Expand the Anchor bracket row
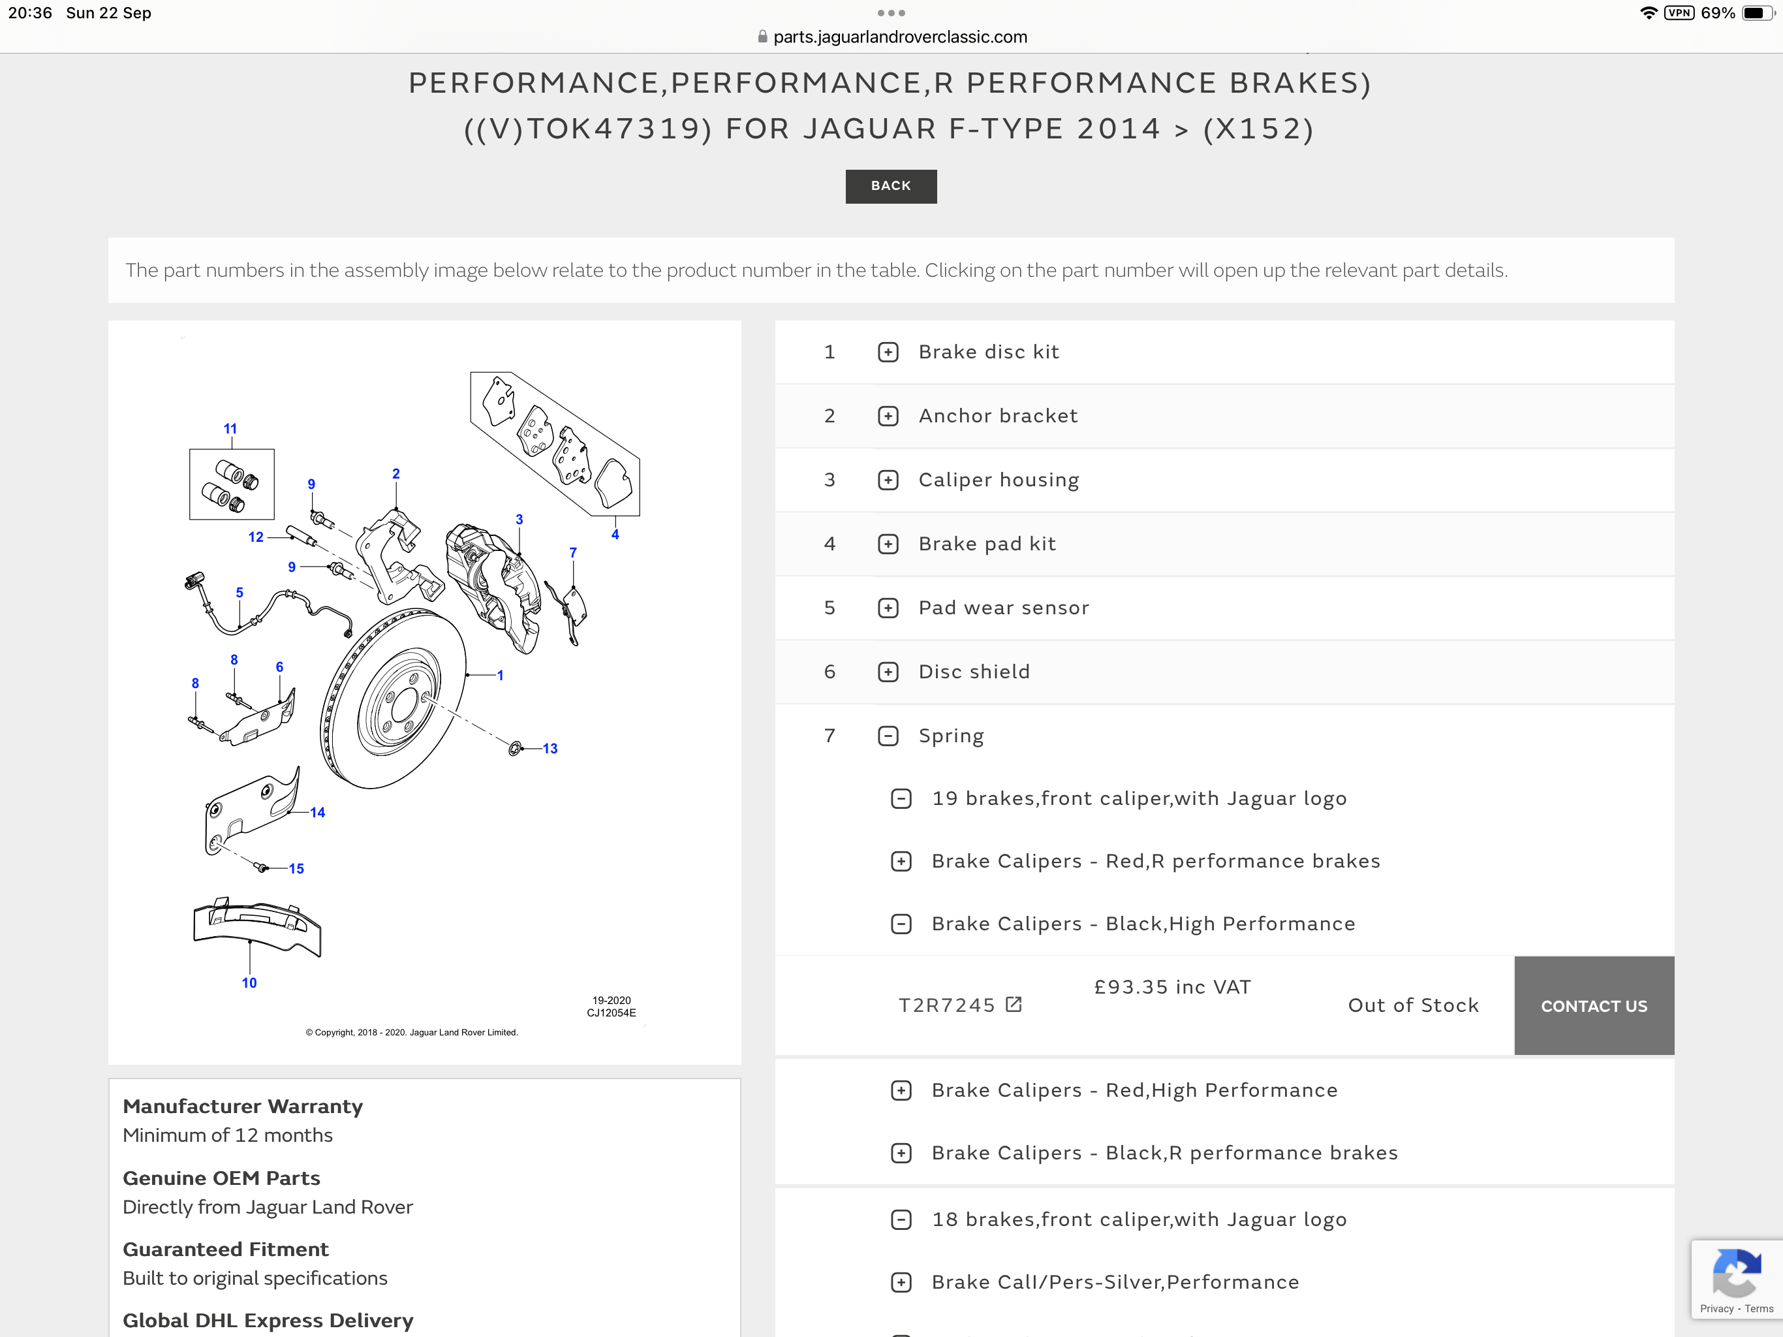Image resolution: width=1783 pixels, height=1337 pixels. [x=888, y=416]
